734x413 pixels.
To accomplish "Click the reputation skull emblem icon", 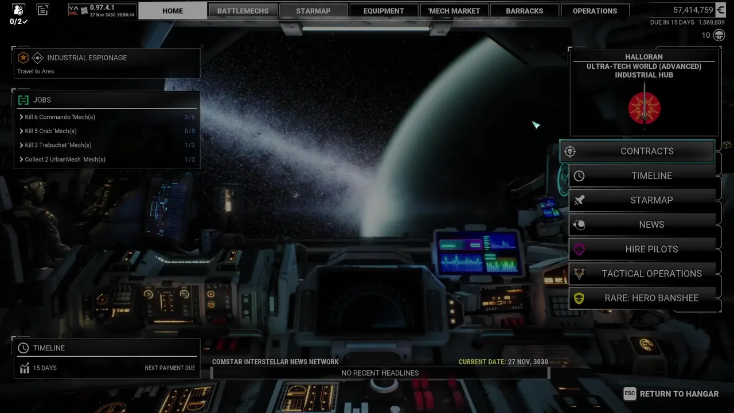I will pos(719,36).
